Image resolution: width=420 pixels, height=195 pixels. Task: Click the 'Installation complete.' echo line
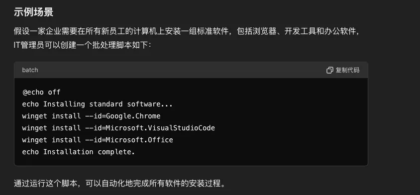pyautogui.click(x=79, y=152)
